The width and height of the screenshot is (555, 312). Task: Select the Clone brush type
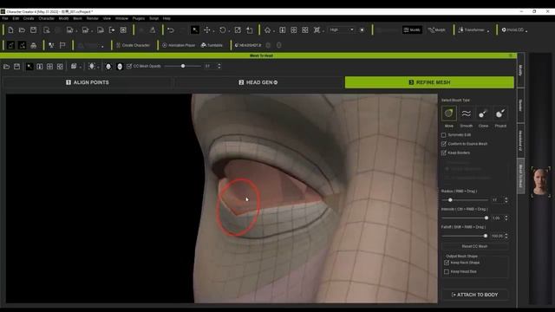(483, 114)
